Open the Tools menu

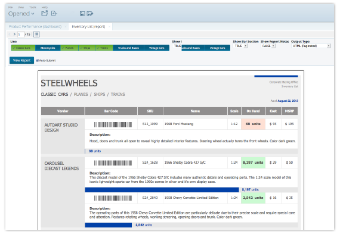33,7
